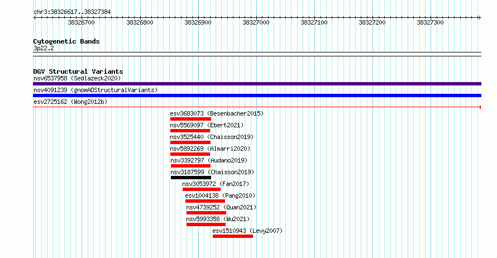Open nsv4091239 (gnomADStructuralVariants) label
The height and width of the screenshot is (258, 497).
click(95, 90)
